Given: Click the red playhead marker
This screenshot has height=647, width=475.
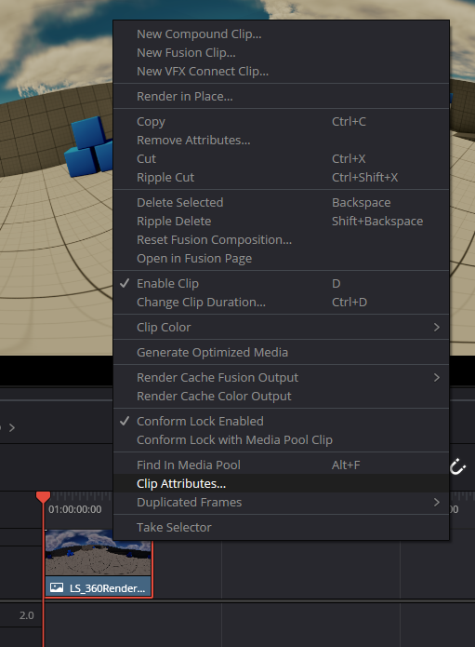Looking at the screenshot, I should (x=43, y=497).
